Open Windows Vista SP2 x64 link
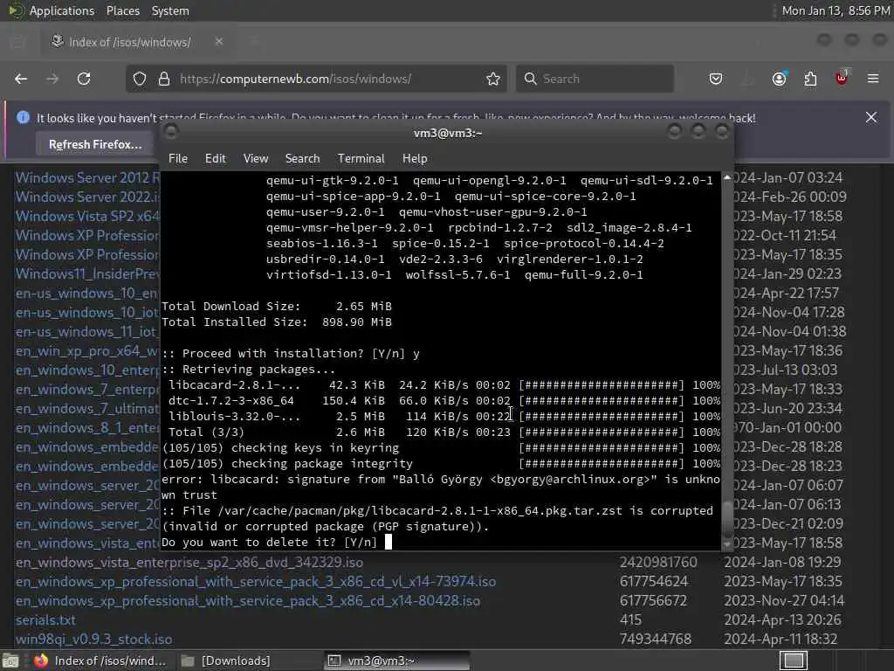This screenshot has width=894, height=671. (88, 217)
